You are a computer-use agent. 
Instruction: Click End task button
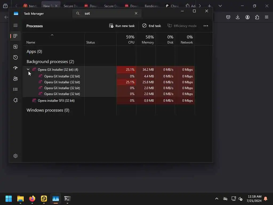pos(151,26)
